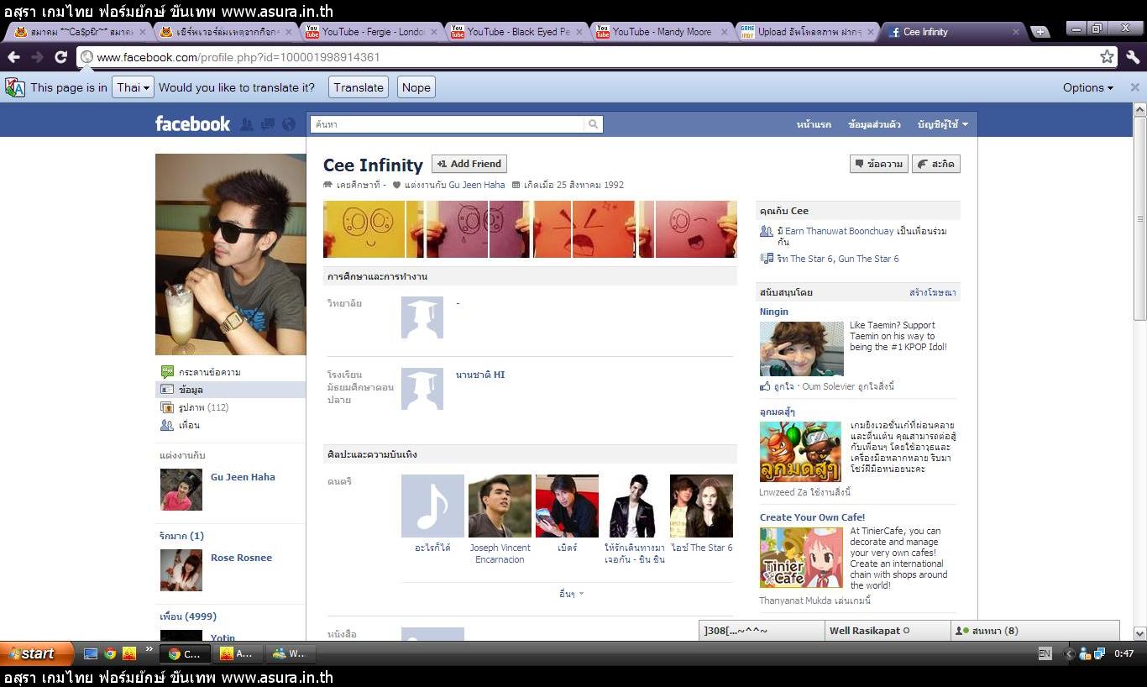
Task: Open friend requests icon in Facebook bar
Action: click(x=247, y=124)
